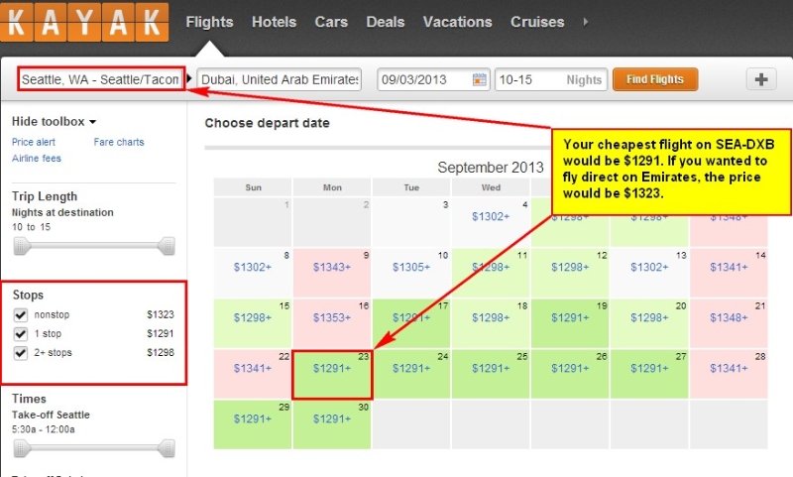This screenshot has height=477, width=793.
Task: Select September 4 fare $1302+
Action: point(491,216)
